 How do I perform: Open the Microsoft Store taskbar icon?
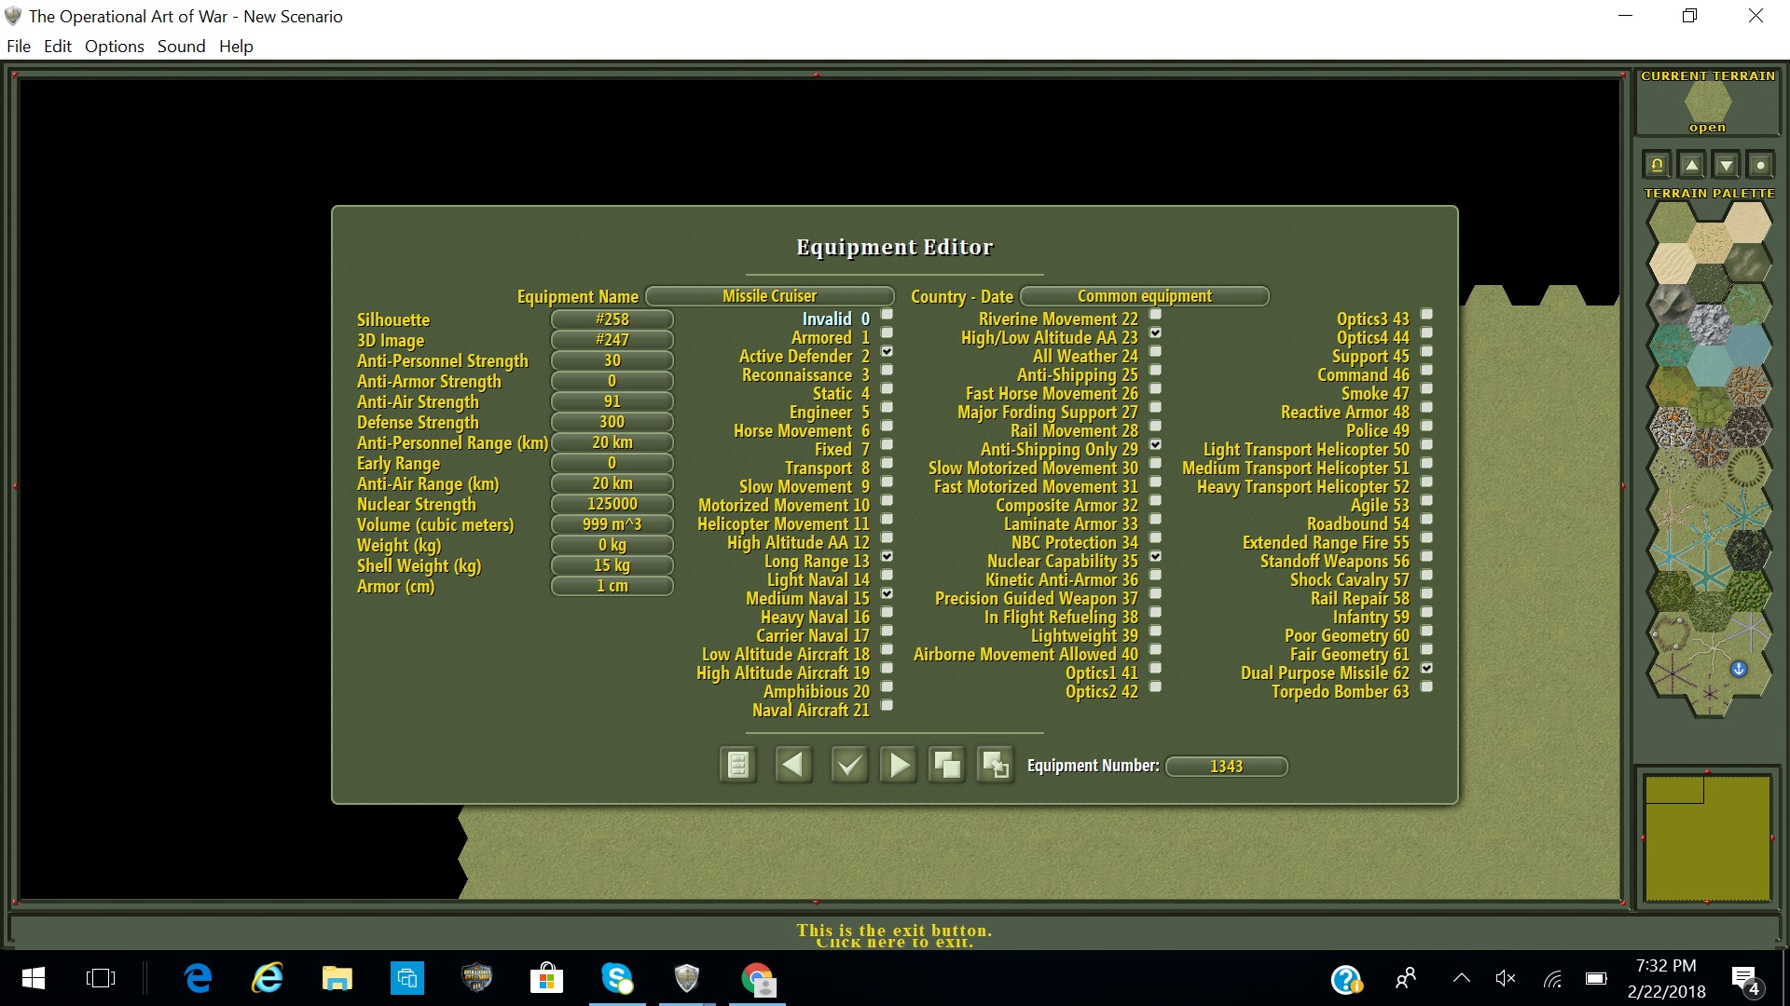click(546, 978)
